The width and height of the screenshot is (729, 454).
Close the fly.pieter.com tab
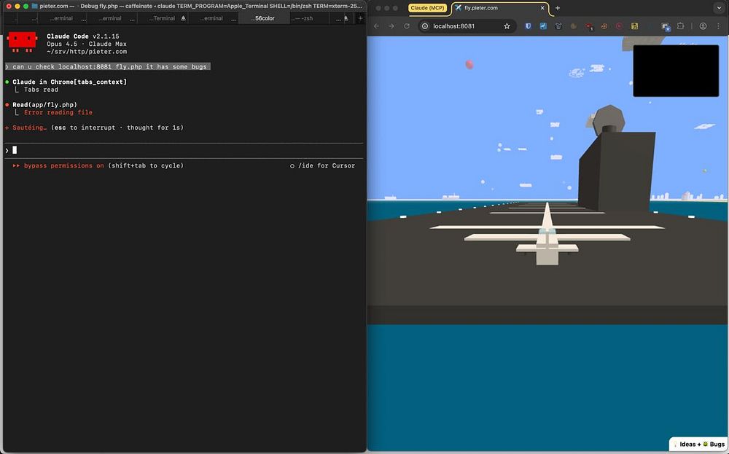coord(542,8)
